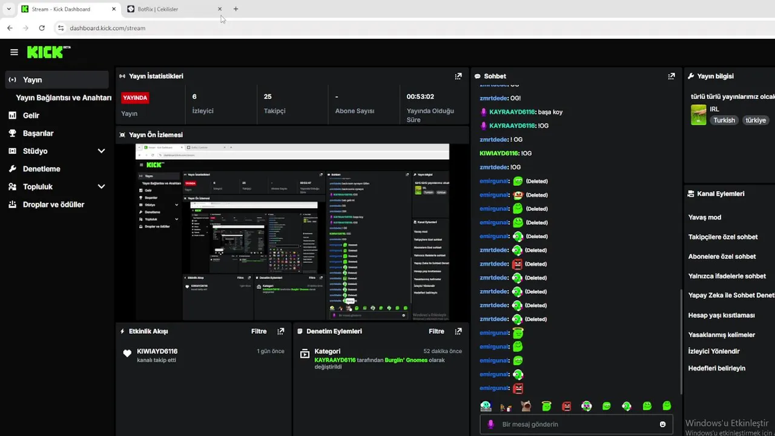Image resolution: width=775 pixels, height=436 pixels.
Task: View site information icon in address bar
Action: pos(61,28)
